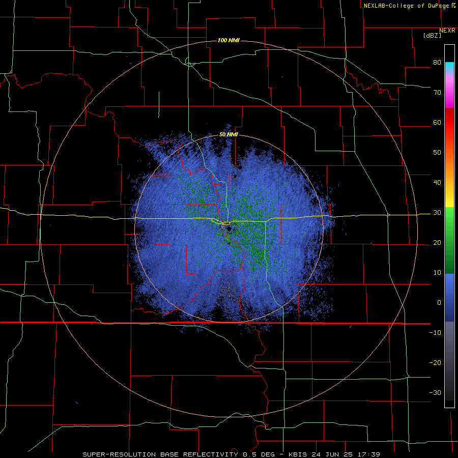Click the 100 NMI range ring label
This screenshot has height=458, width=458.
coord(228,40)
